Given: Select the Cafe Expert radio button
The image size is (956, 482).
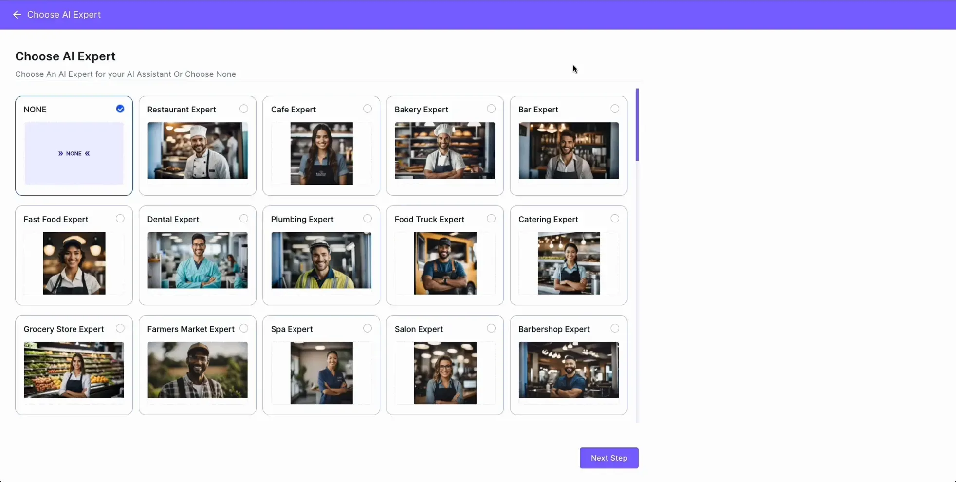Looking at the screenshot, I should tap(368, 109).
